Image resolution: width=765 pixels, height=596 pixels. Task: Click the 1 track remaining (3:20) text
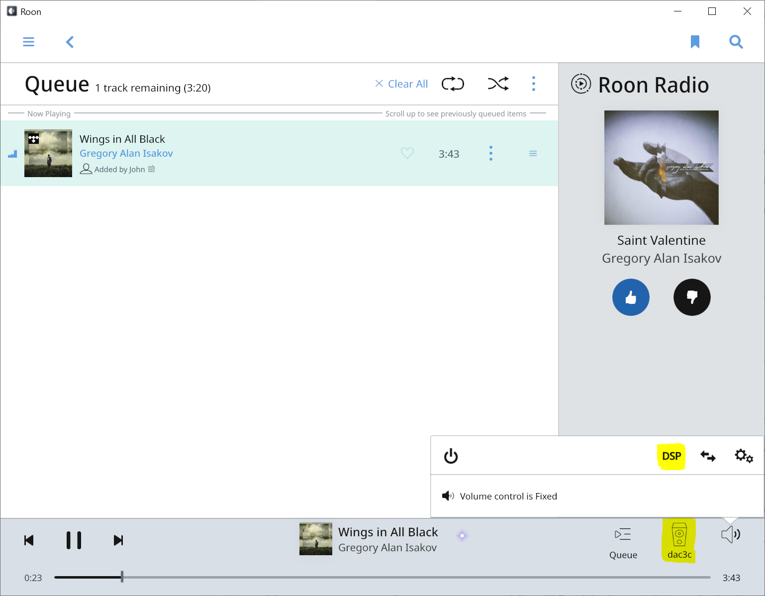point(153,88)
